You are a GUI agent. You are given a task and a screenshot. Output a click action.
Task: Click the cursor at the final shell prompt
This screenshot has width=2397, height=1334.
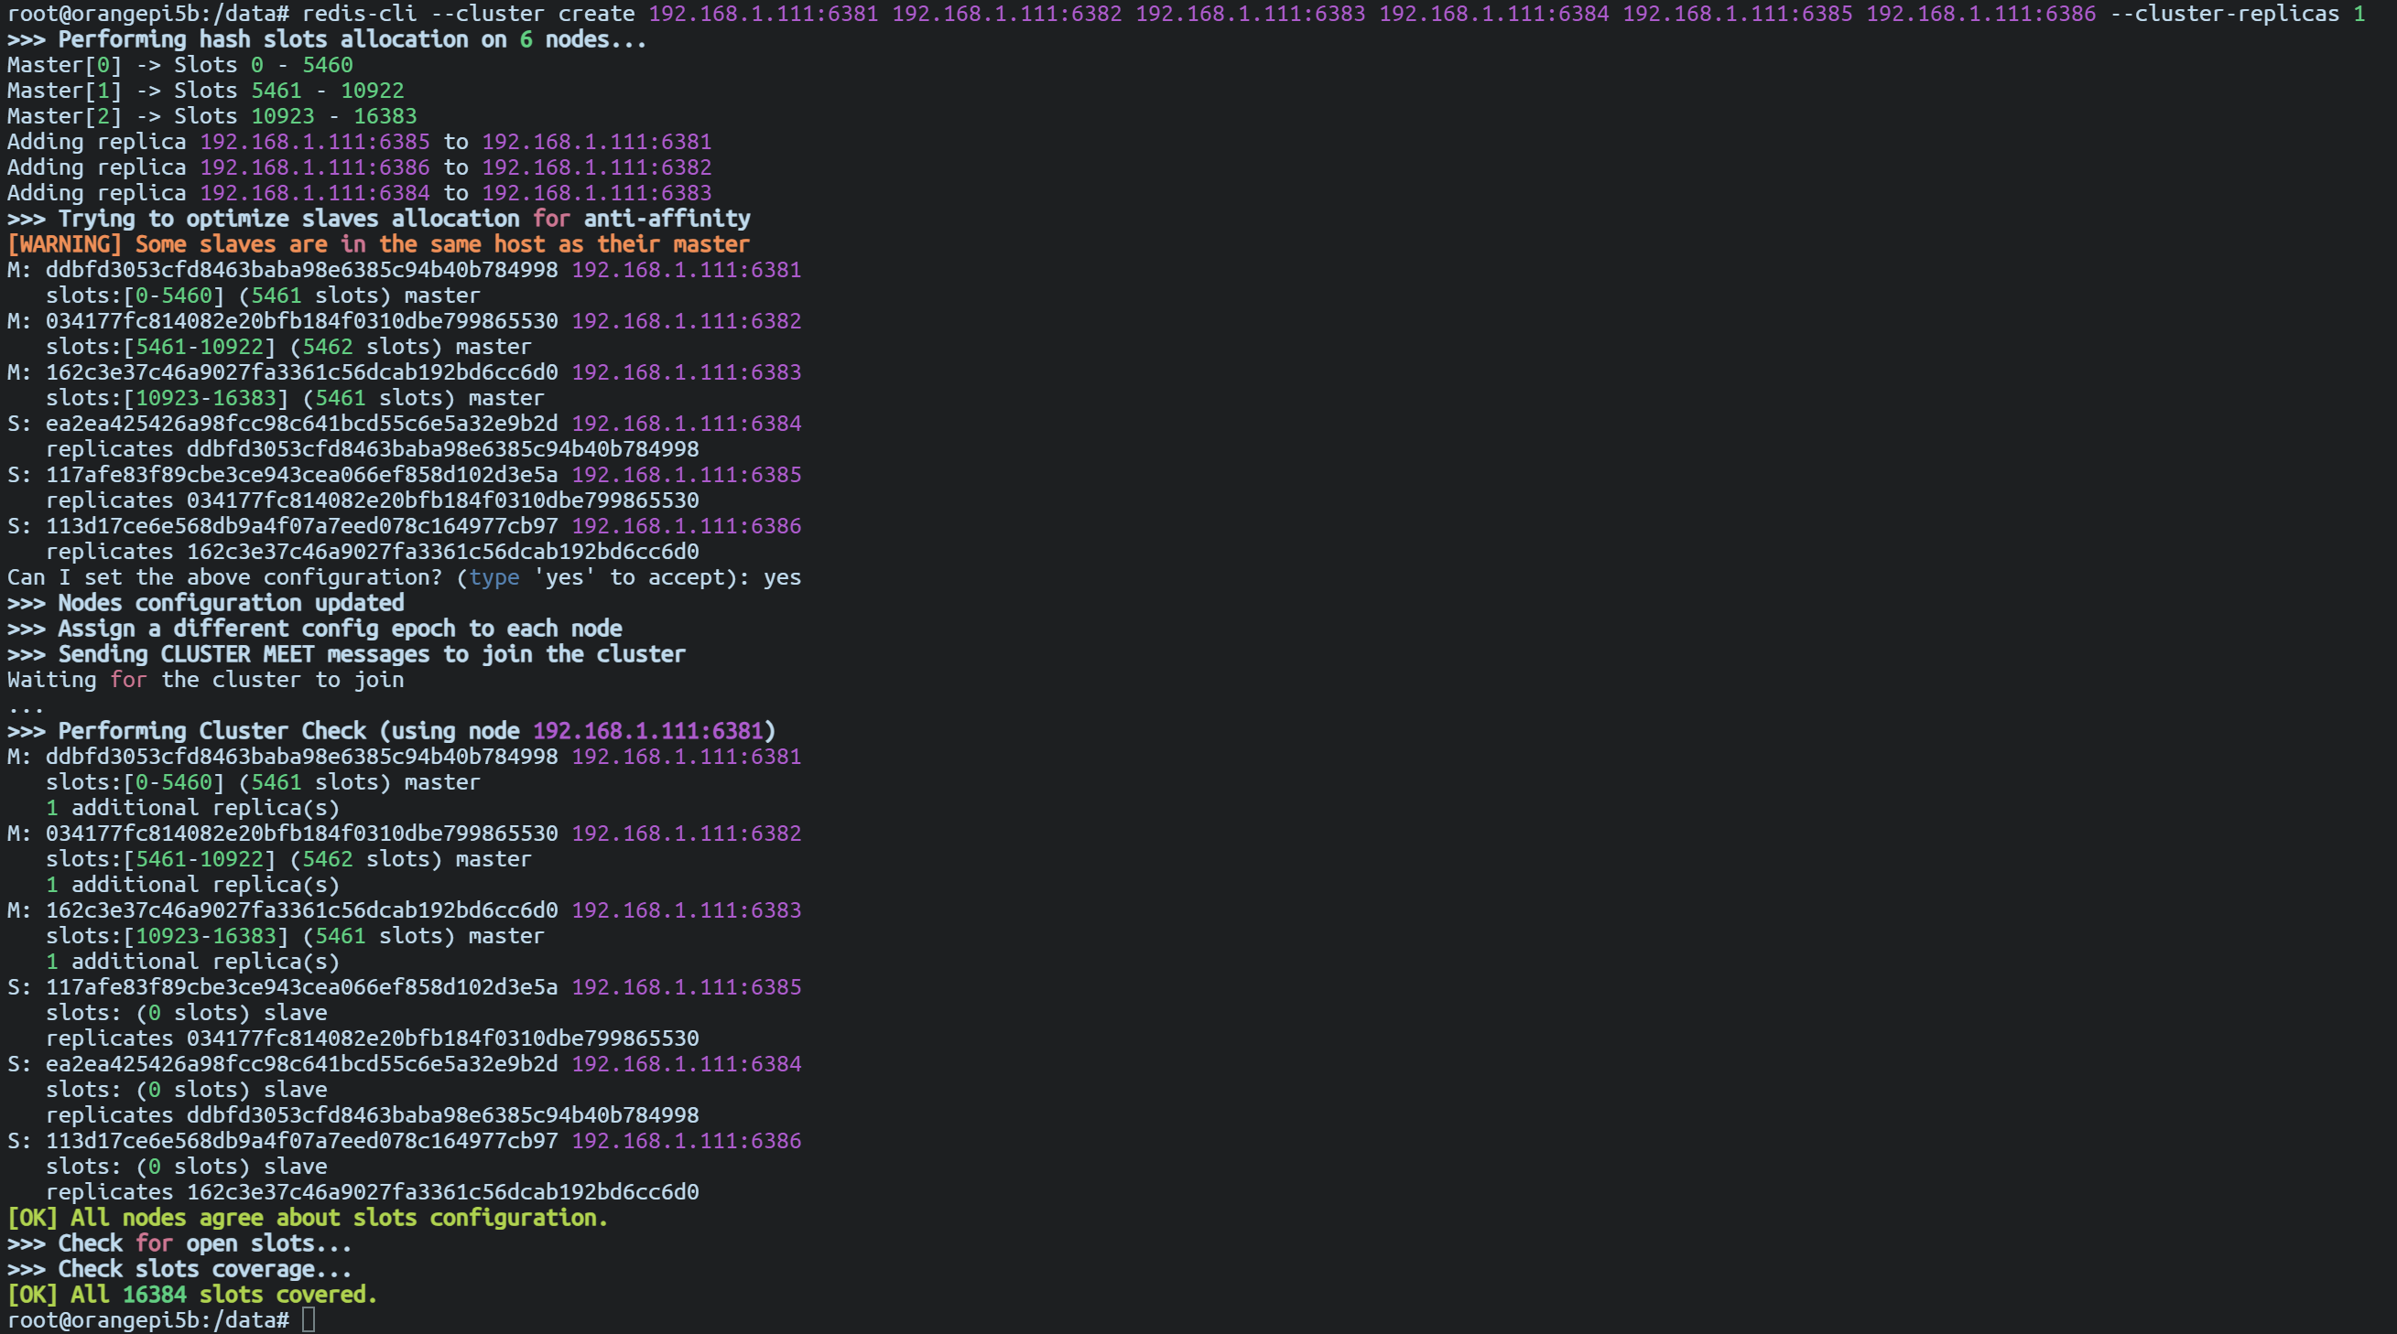coord(309,1320)
